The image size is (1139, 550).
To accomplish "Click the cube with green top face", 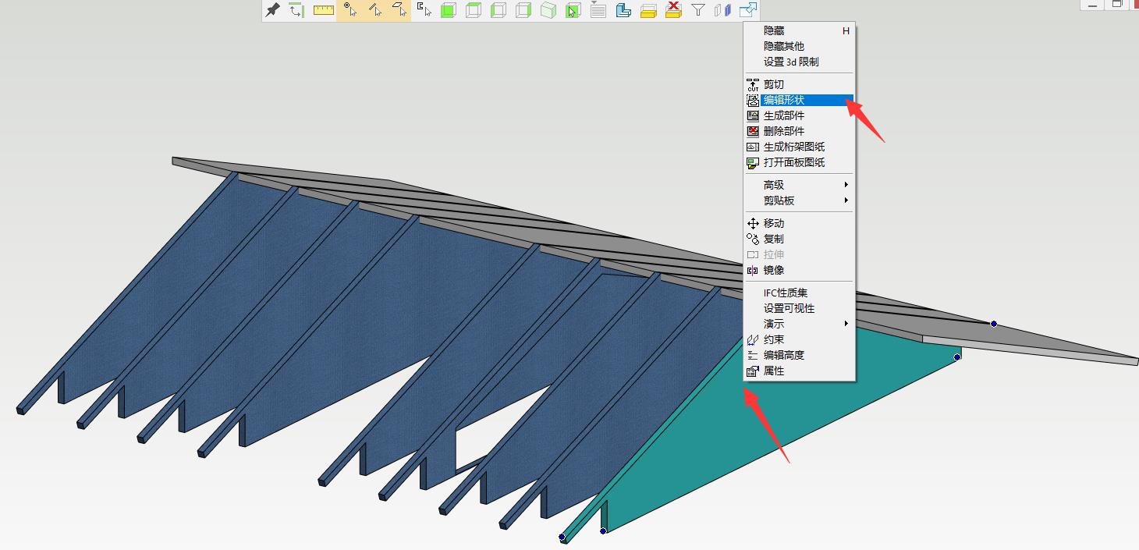I will point(474,10).
